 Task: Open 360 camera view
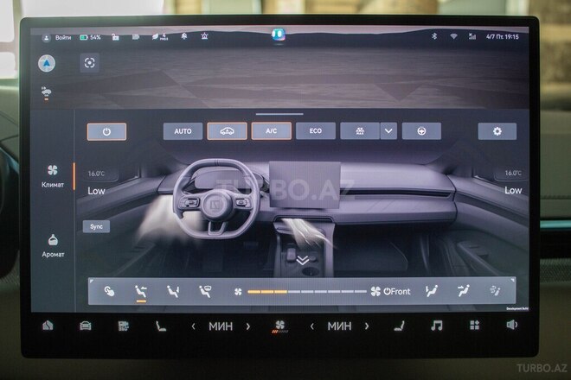click(x=124, y=326)
